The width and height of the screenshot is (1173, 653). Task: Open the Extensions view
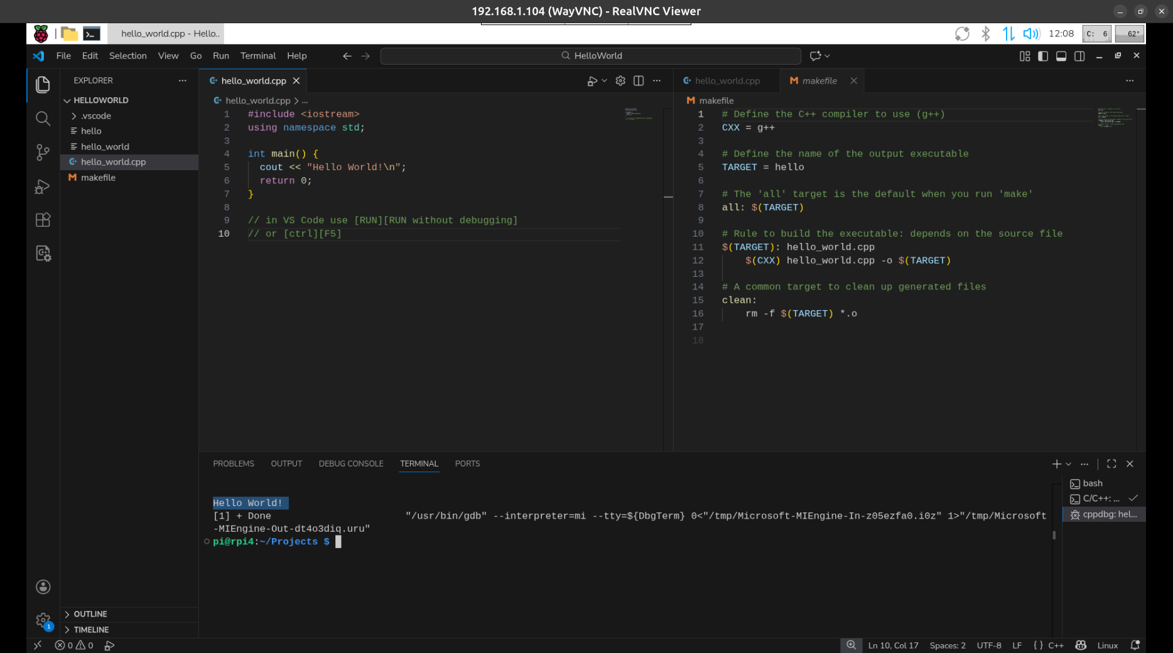(43, 220)
